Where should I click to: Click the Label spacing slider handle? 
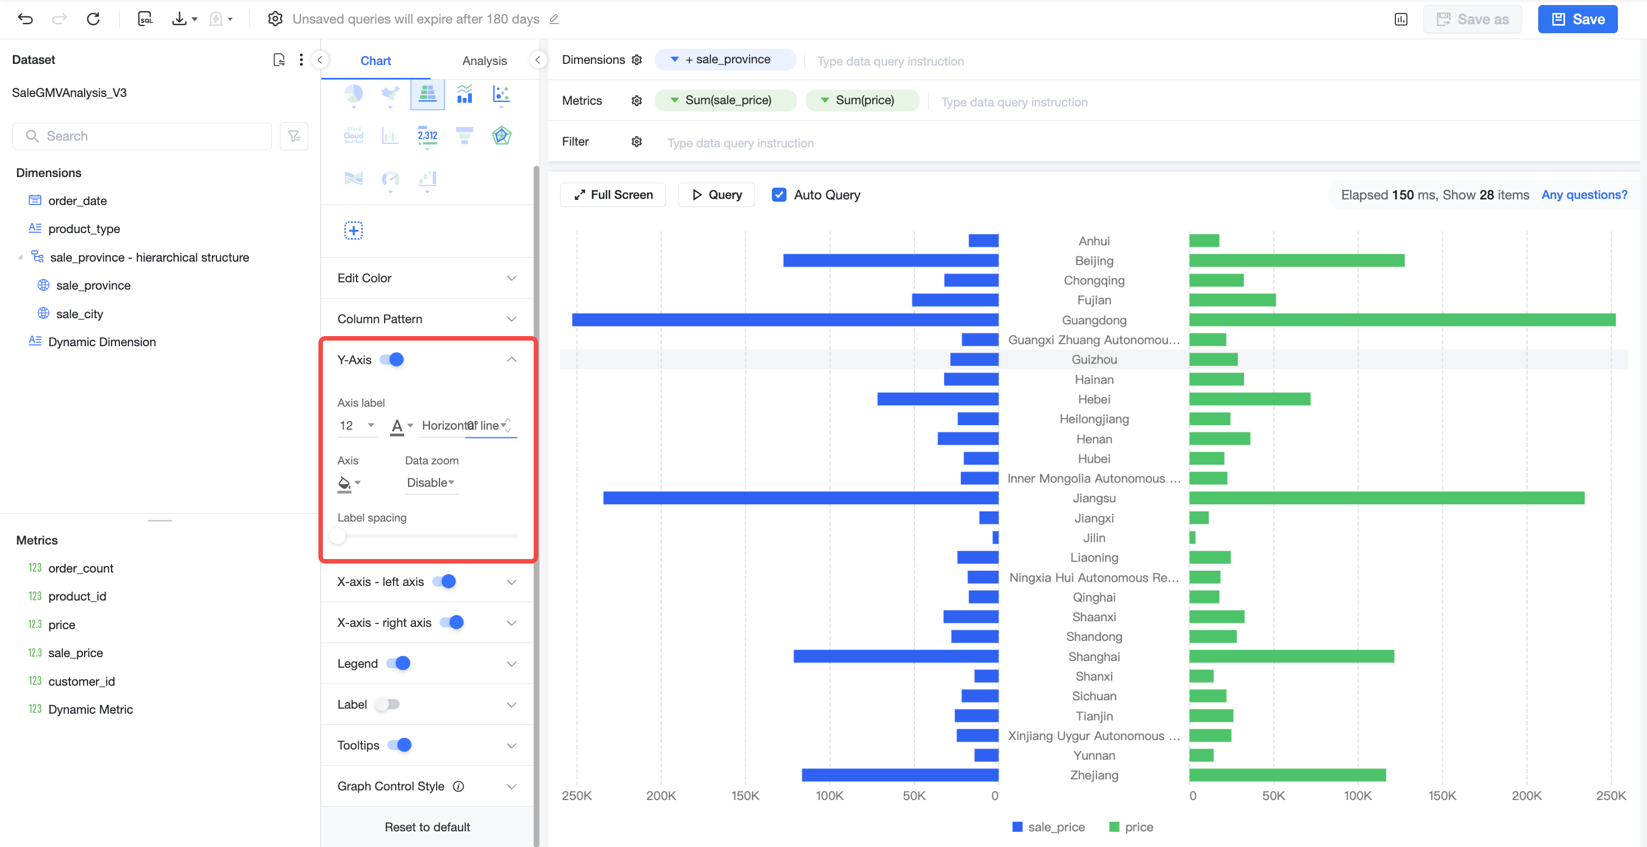[337, 536]
